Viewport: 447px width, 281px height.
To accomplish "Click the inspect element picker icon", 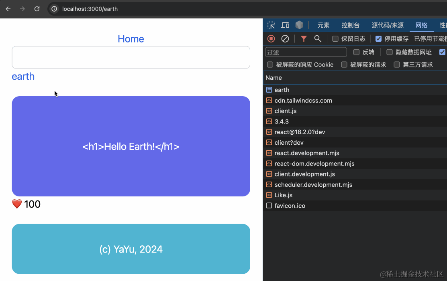I will pyautogui.click(x=271, y=25).
